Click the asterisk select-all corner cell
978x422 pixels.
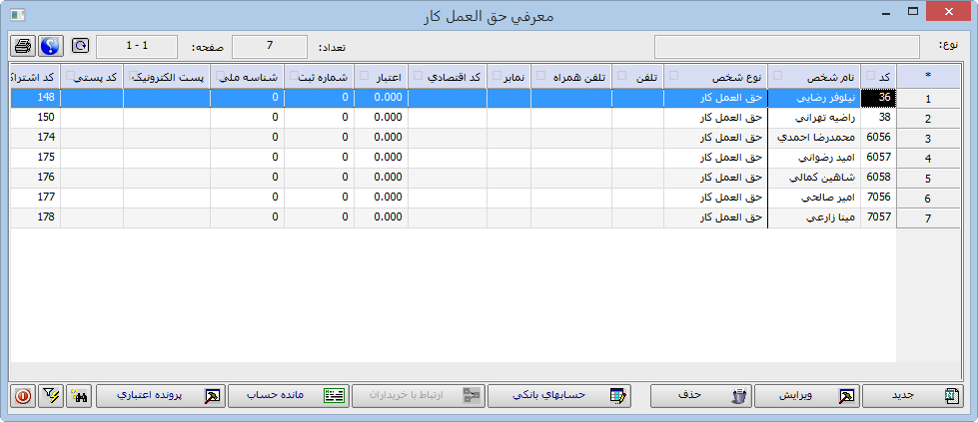(x=928, y=76)
